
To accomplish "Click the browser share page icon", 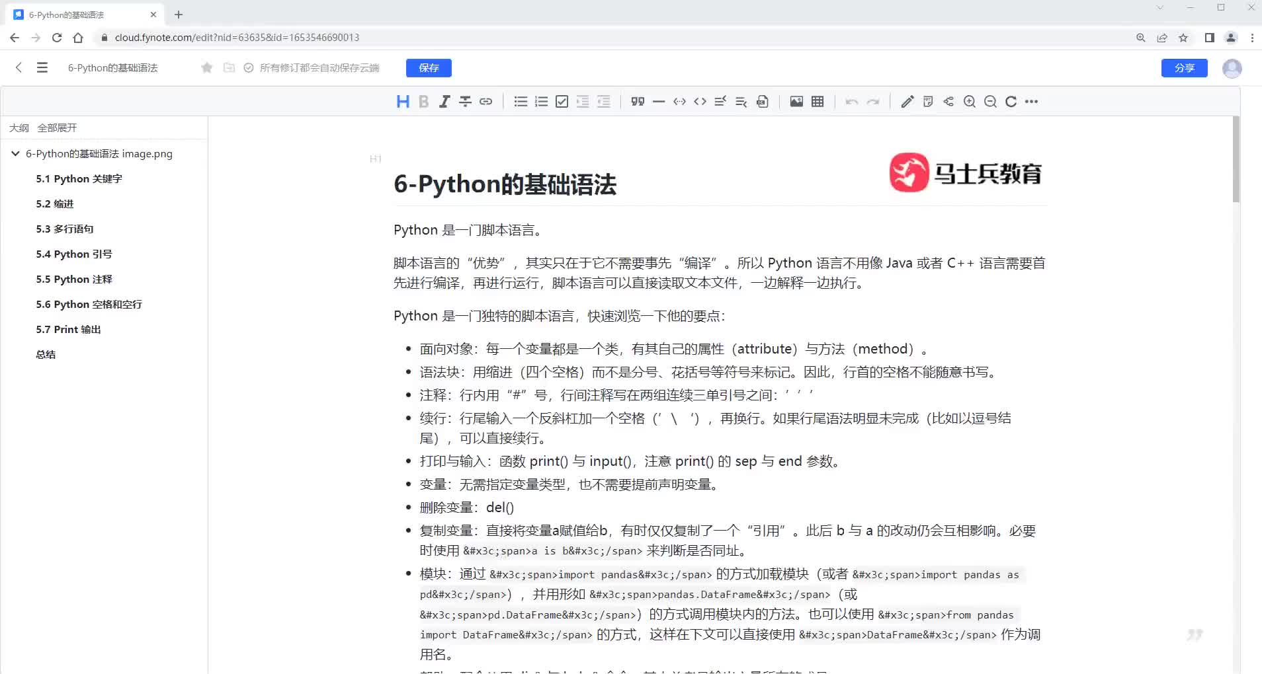I will (1162, 38).
